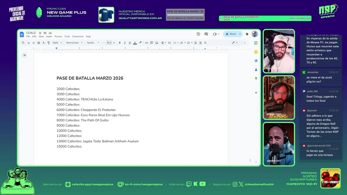Open the Insert menu

[x=49, y=37]
